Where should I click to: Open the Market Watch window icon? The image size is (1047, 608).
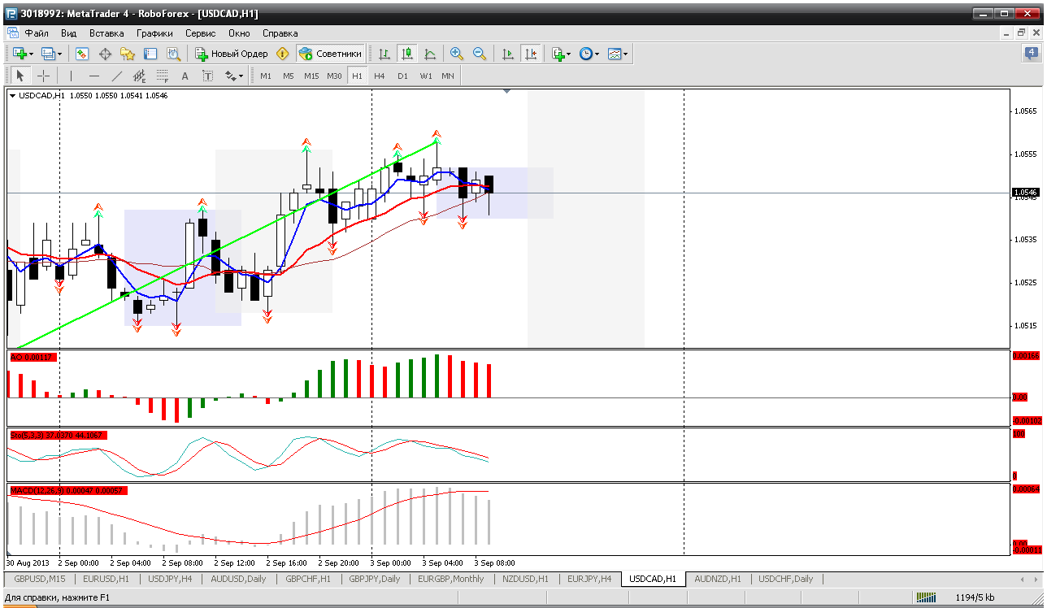tap(82, 54)
